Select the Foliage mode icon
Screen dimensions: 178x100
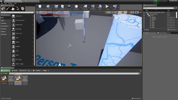tap(18, 9)
